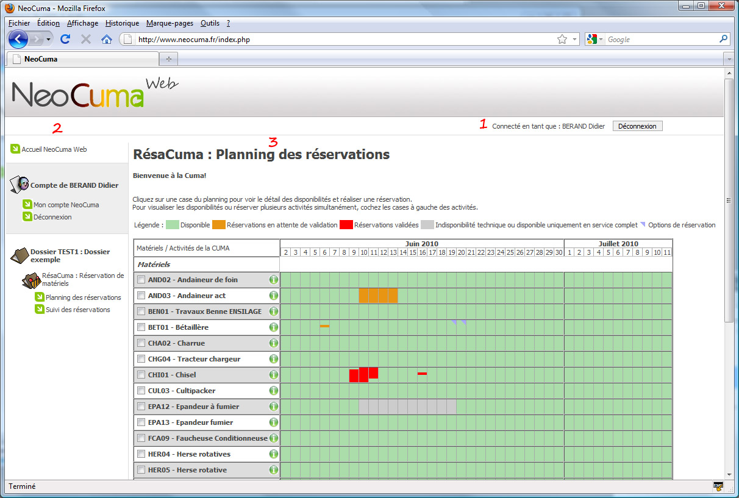
Task: Open the Marque-pages menu
Action: pos(170,23)
